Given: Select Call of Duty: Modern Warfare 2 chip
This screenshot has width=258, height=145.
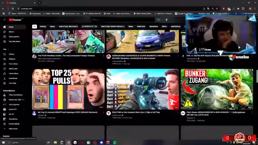Looking at the screenshot, I should (113, 27).
